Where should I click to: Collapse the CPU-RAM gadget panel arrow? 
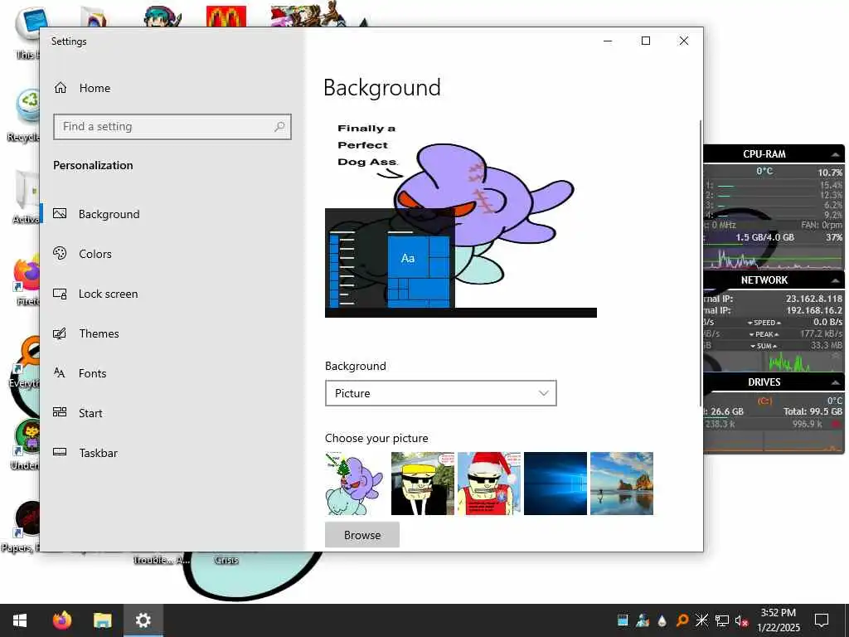[x=836, y=154]
